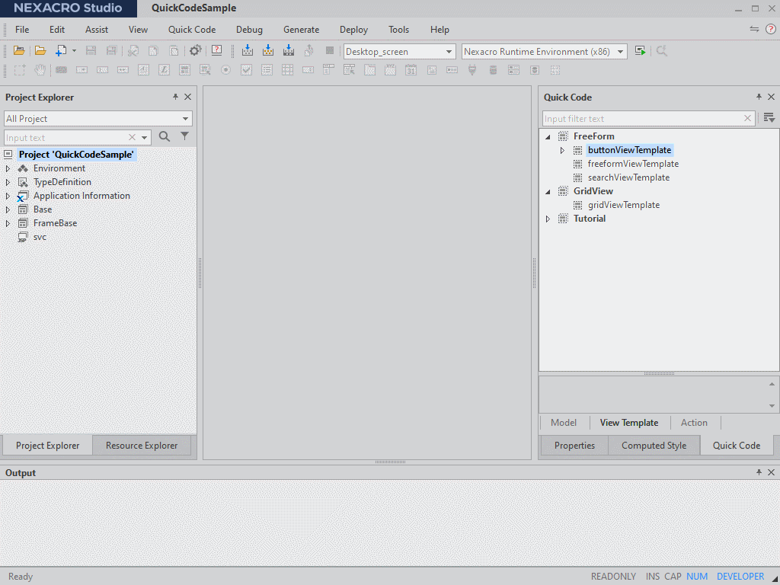
Task: Click the Save toolbar icon
Action: tap(91, 50)
